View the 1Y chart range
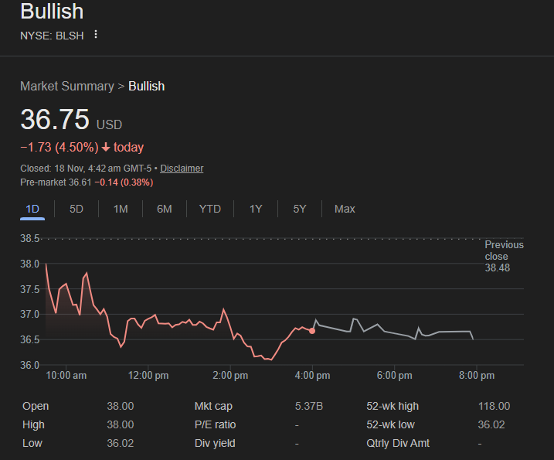The width and height of the screenshot is (554, 460). click(x=256, y=209)
